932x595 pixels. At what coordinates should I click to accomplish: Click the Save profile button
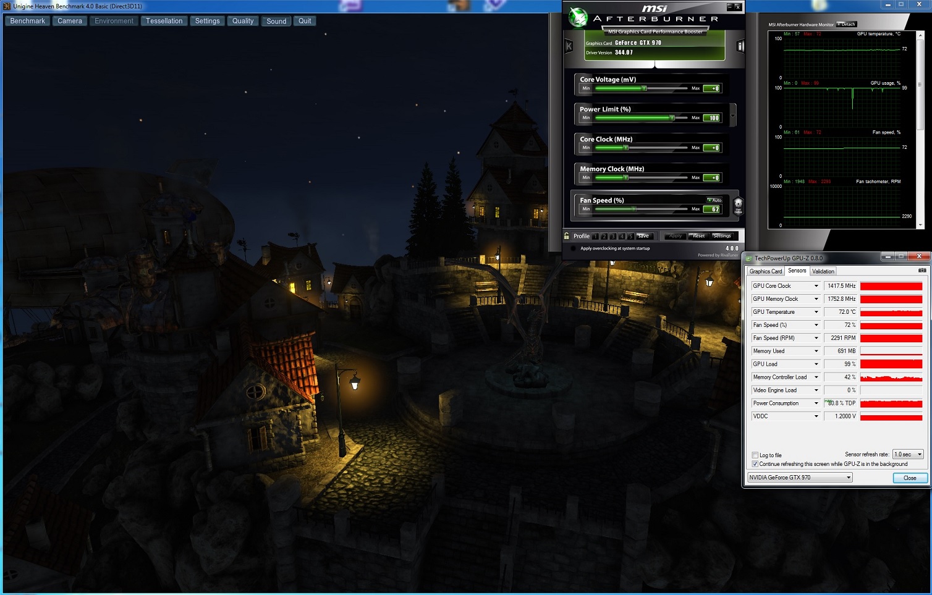point(643,236)
